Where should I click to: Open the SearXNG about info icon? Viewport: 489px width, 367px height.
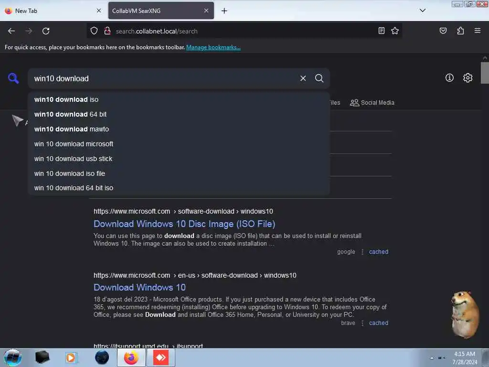click(449, 78)
